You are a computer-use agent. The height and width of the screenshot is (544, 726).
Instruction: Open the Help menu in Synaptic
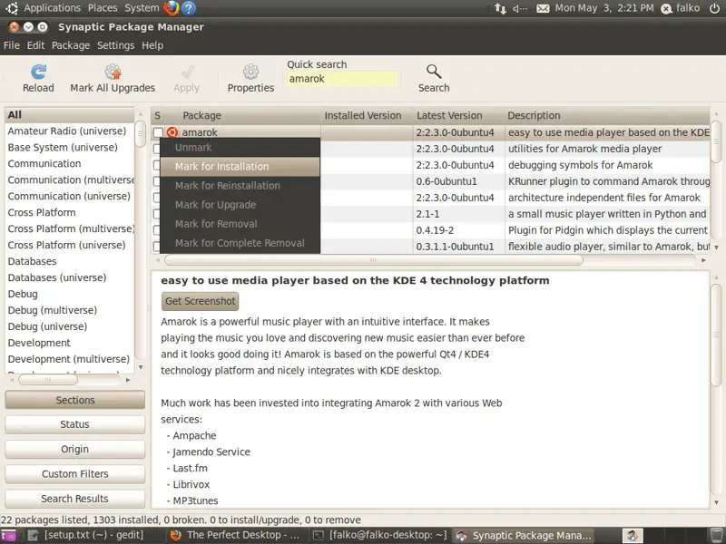152,45
